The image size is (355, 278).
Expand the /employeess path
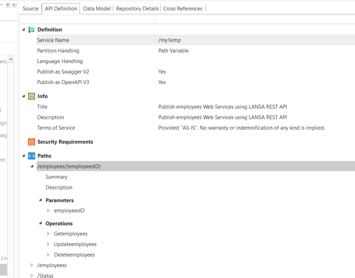[32, 265]
